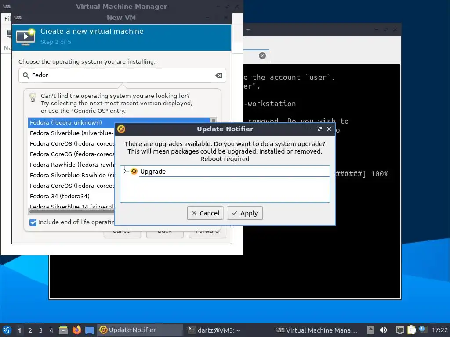
Task: Toggle Include end of life operating systems
Action: pyautogui.click(x=33, y=222)
